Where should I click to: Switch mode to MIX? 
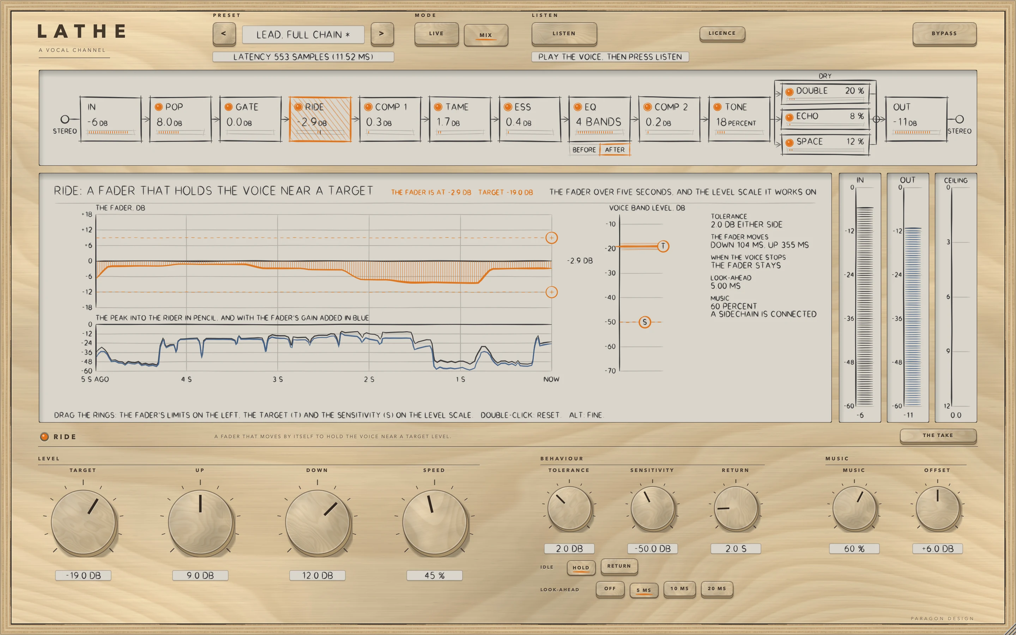point(486,35)
